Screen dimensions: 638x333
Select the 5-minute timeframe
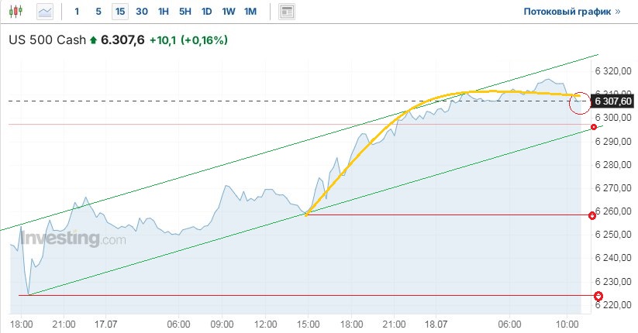point(98,12)
